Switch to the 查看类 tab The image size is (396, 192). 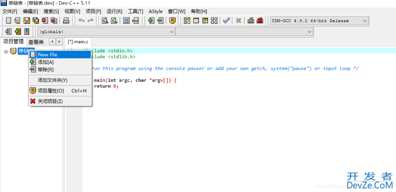(36, 42)
